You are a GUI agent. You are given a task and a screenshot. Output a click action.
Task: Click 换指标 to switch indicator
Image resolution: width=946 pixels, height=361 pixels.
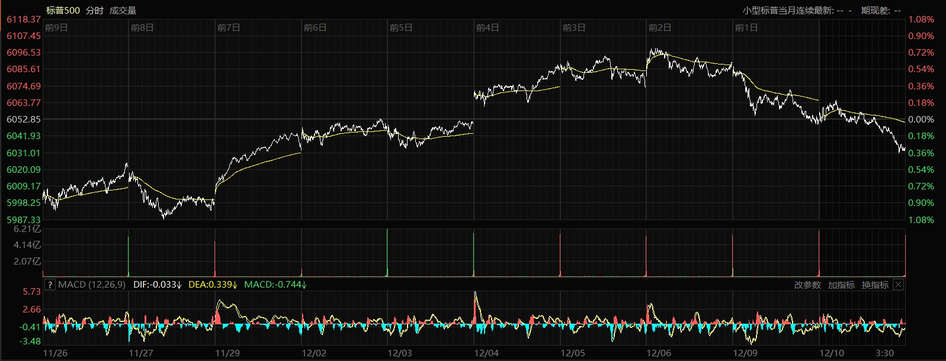[875, 285]
